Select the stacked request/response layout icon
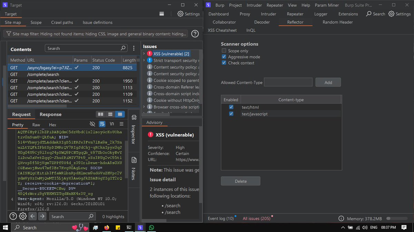The height and width of the screenshot is (232, 414). tap(110, 114)
